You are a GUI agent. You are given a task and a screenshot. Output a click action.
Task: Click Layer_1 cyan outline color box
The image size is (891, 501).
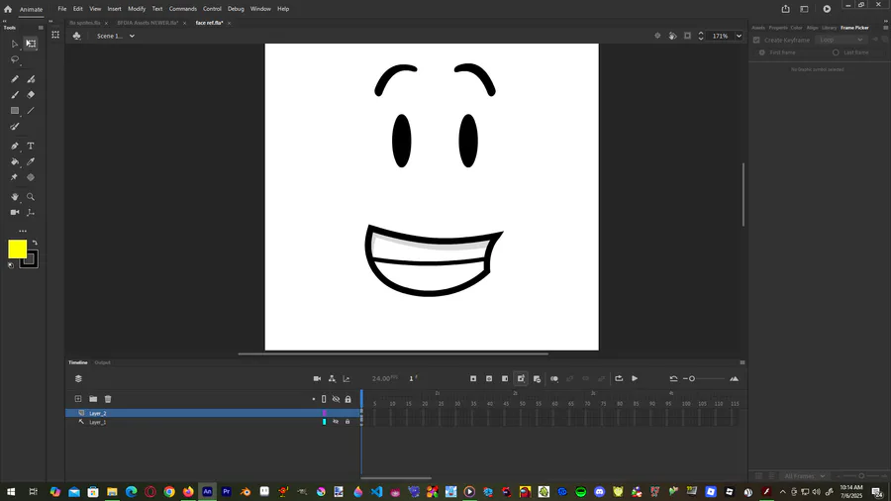[325, 422]
